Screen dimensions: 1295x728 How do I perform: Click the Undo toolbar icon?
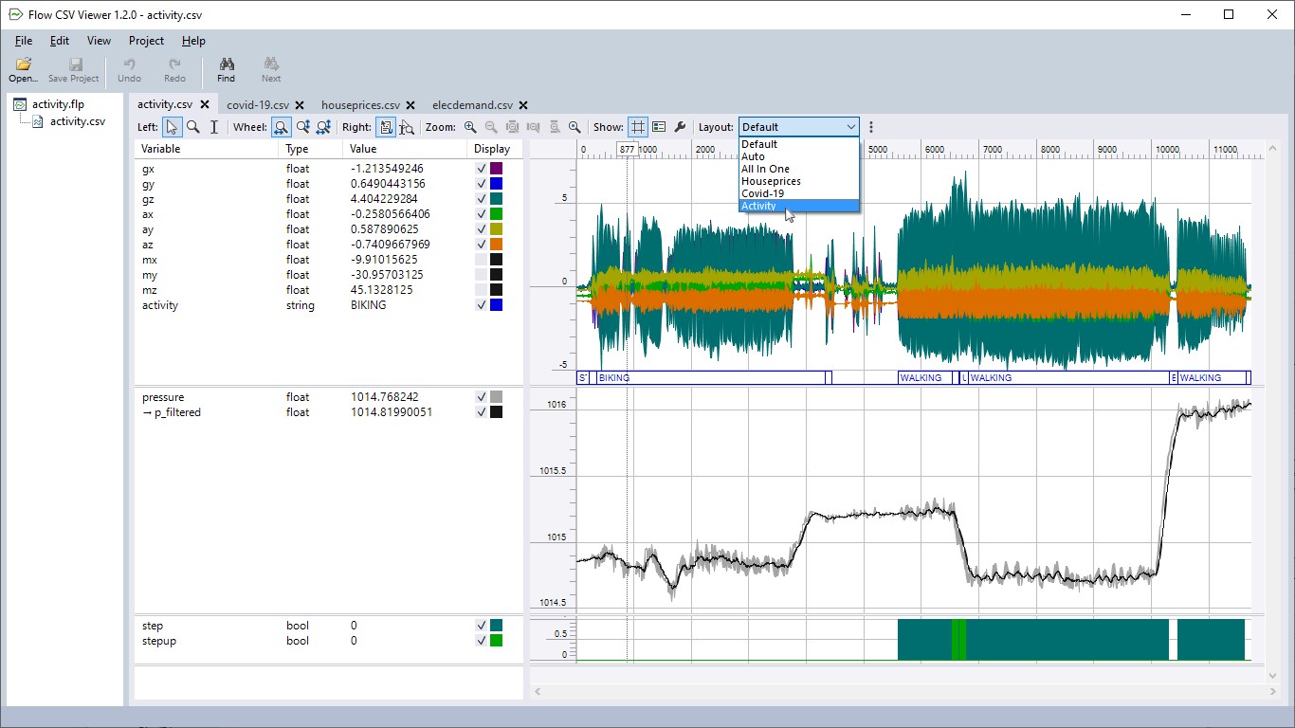pyautogui.click(x=129, y=69)
